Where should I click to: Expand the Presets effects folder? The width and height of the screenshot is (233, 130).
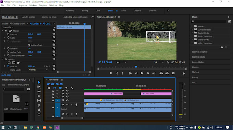pos(192,26)
